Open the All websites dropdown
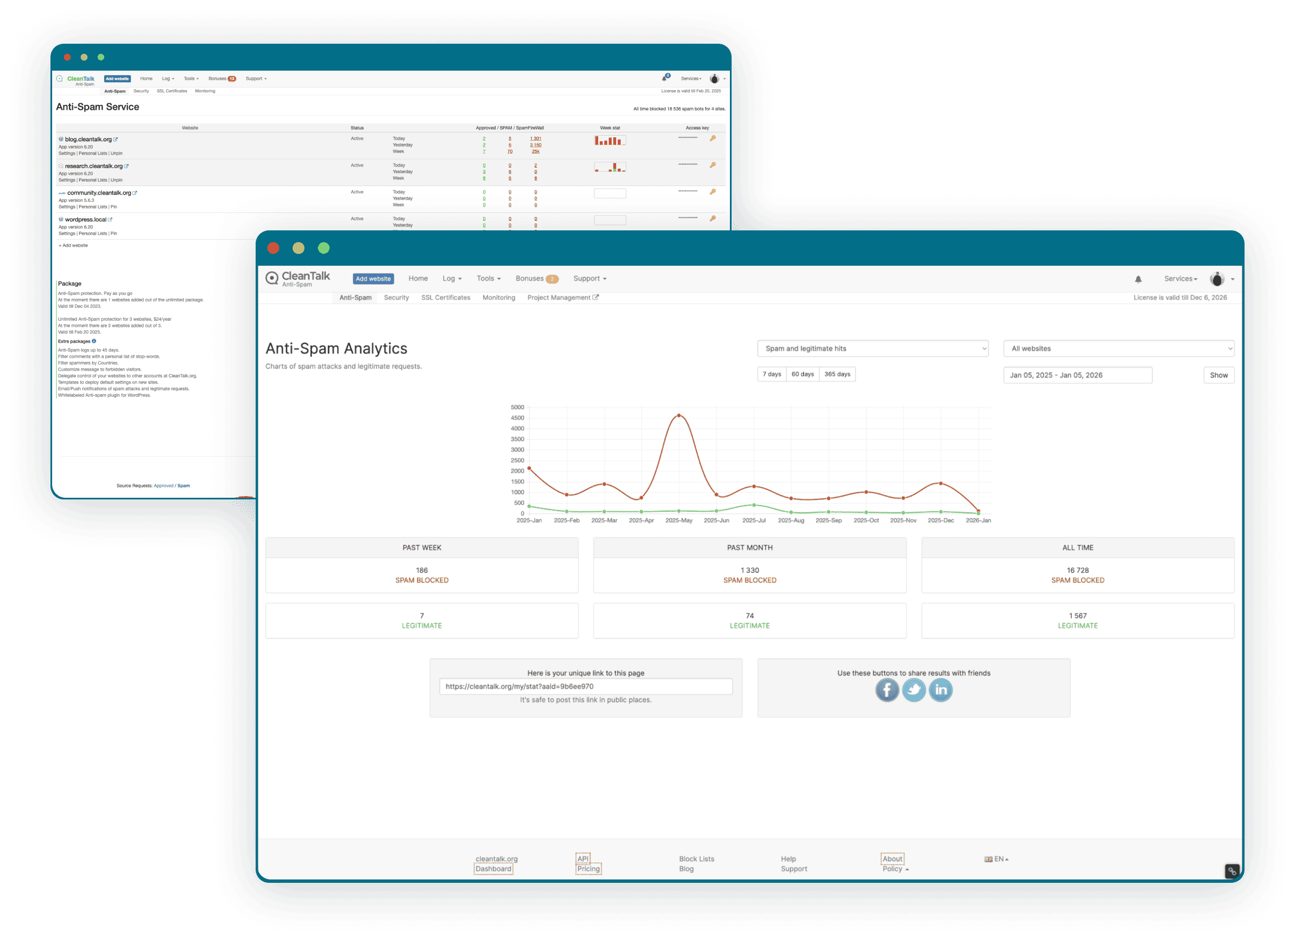 tap(1118, 349)
